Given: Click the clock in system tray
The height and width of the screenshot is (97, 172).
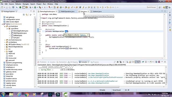Looking at the screenshot, I should coord(165,95).
